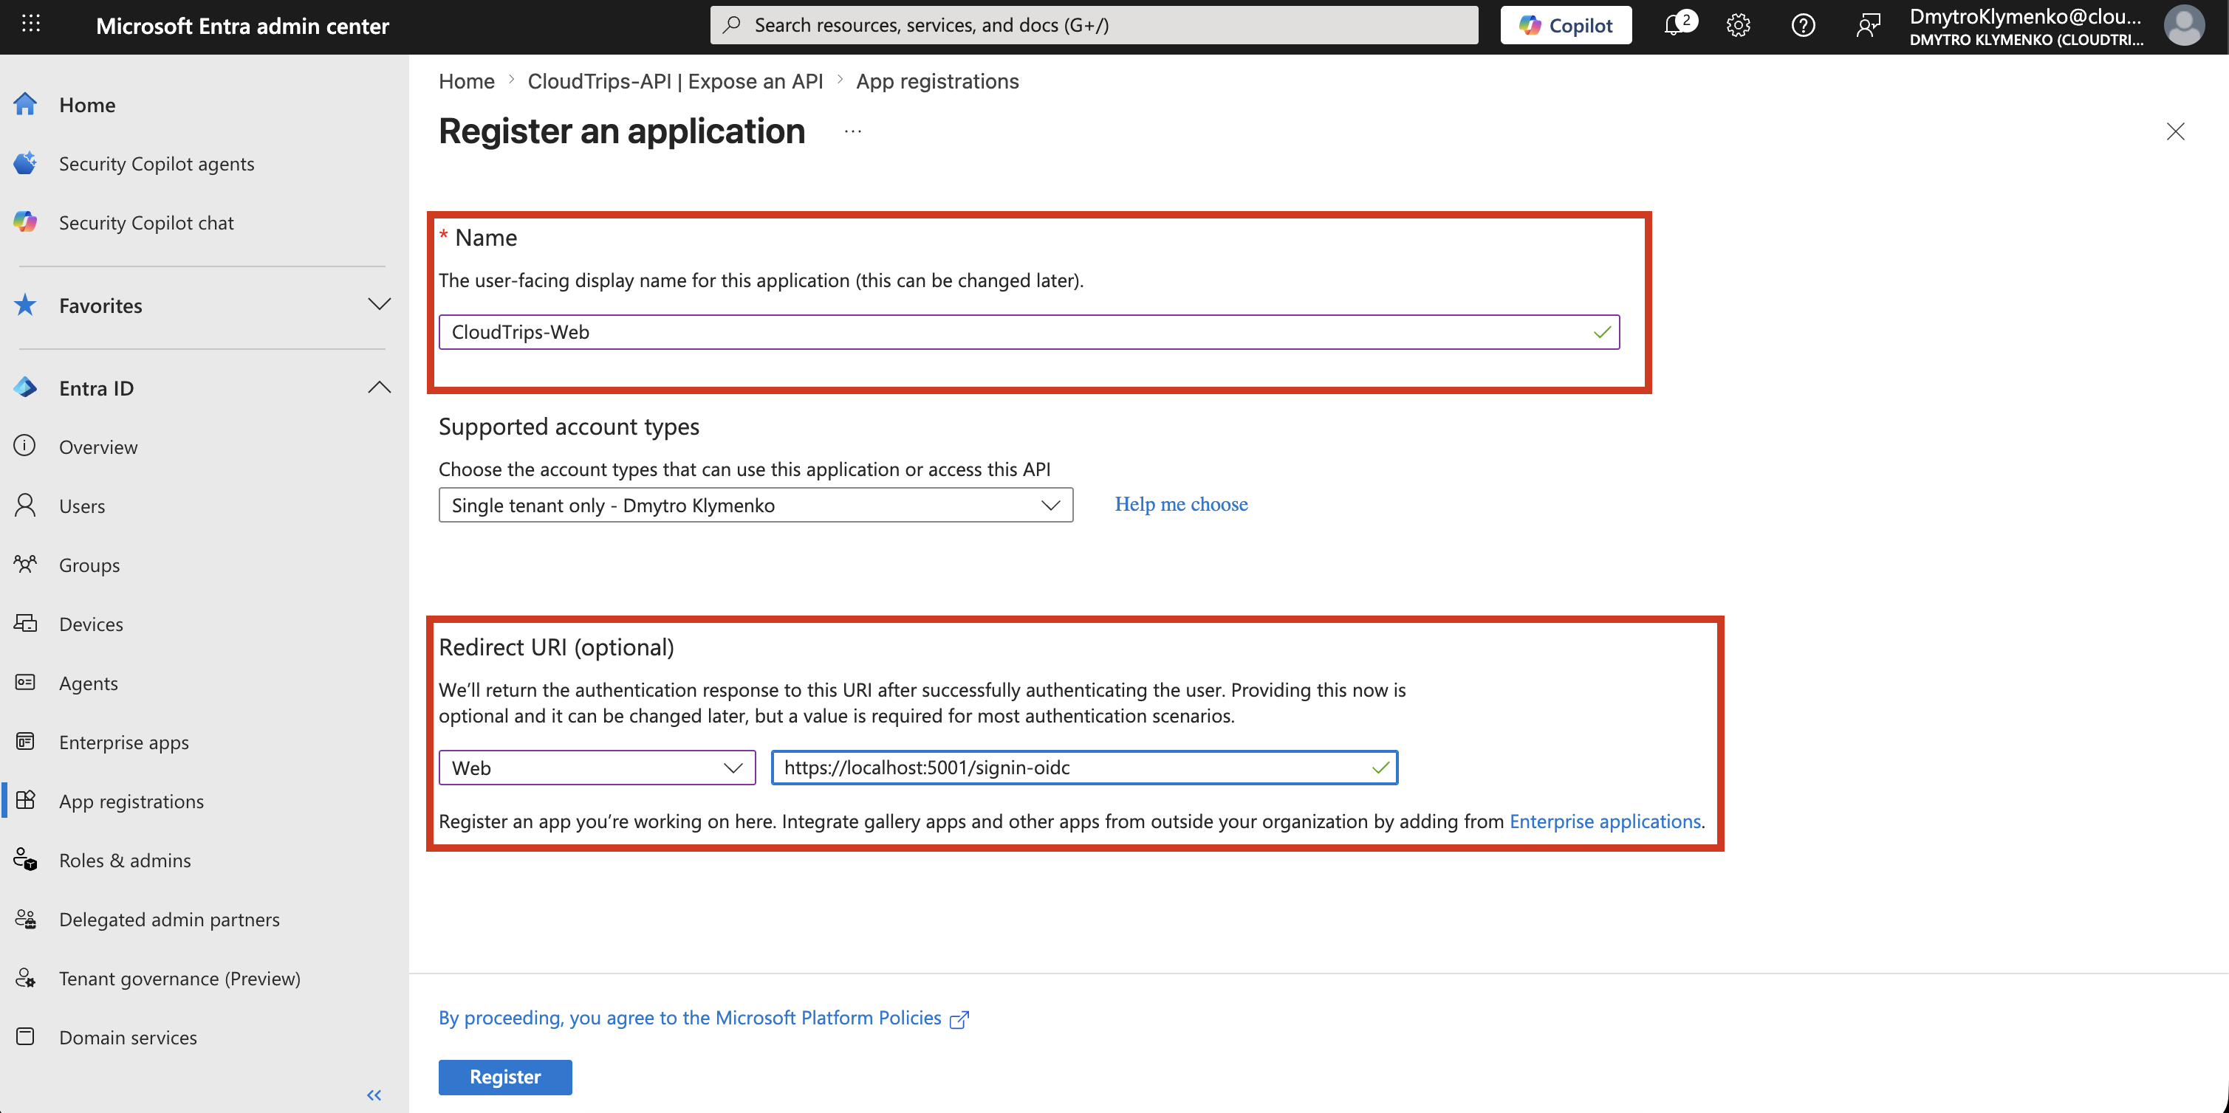Open the settings gear icon

click(1738, 25)
